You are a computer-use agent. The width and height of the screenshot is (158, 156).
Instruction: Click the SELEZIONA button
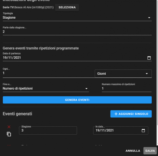[x=67, y=7]
